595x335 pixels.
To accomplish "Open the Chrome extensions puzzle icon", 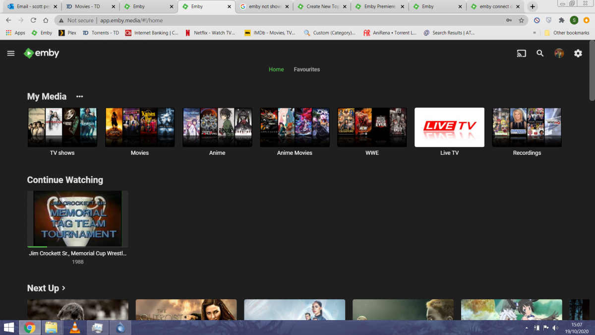I will click(x=561, y=20).
